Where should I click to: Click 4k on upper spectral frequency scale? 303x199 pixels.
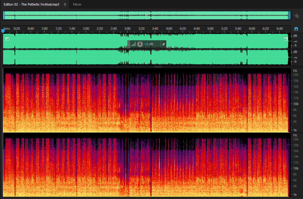click(x=295, y=122)
